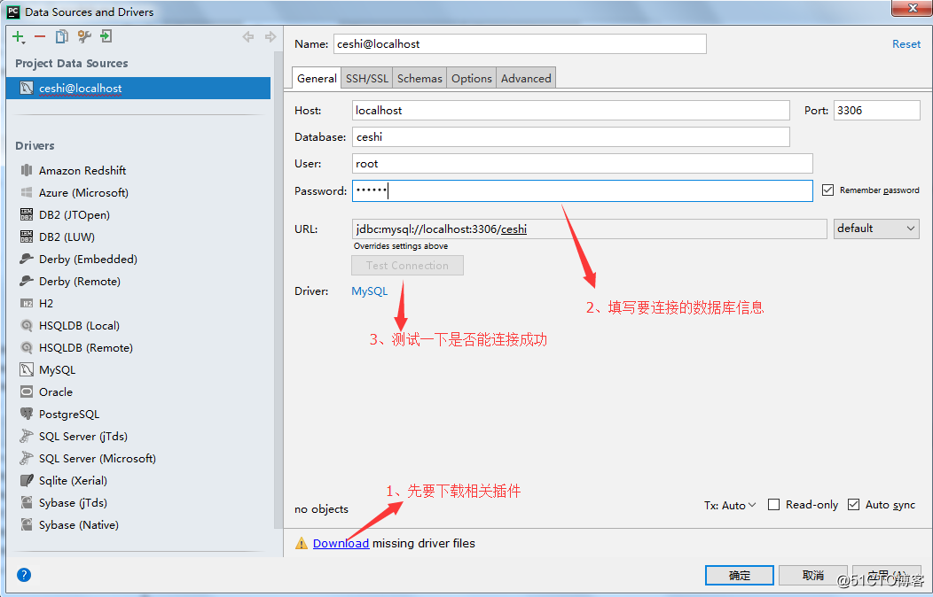Click the URL field with jdbc:mysql address
The height and width of the screenshot is (597, 933).
(x=589, y=229)
